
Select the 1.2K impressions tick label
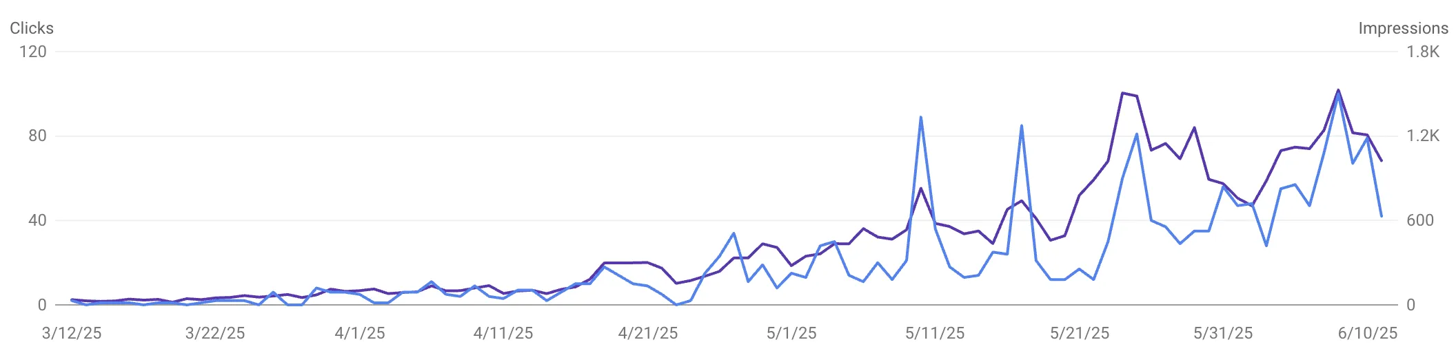pyautogui.click(x=1423, y=136)
